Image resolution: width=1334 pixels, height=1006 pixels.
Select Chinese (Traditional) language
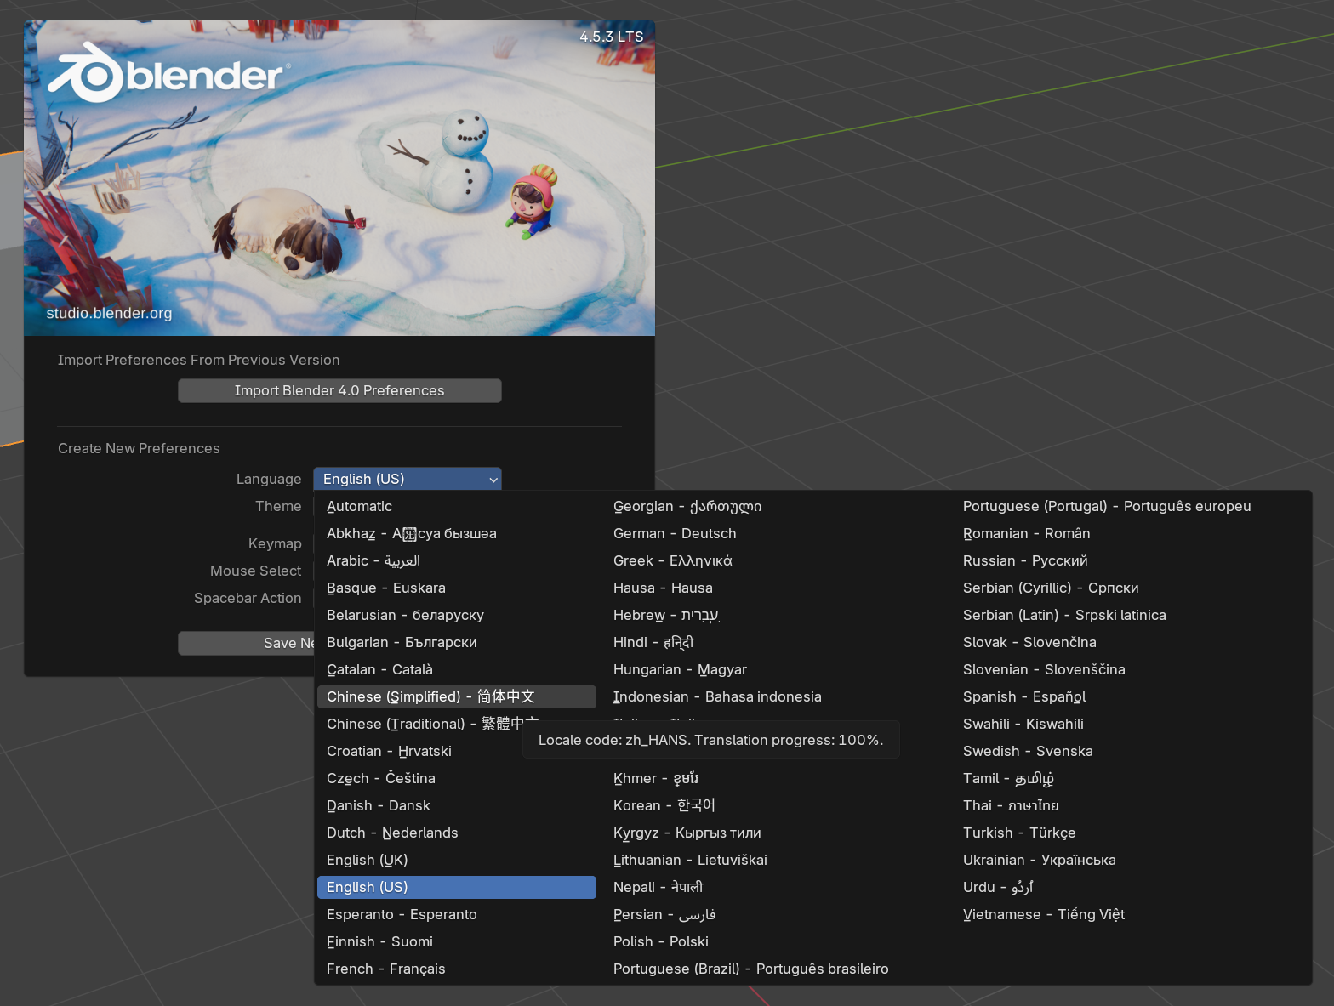click(420, 724)
